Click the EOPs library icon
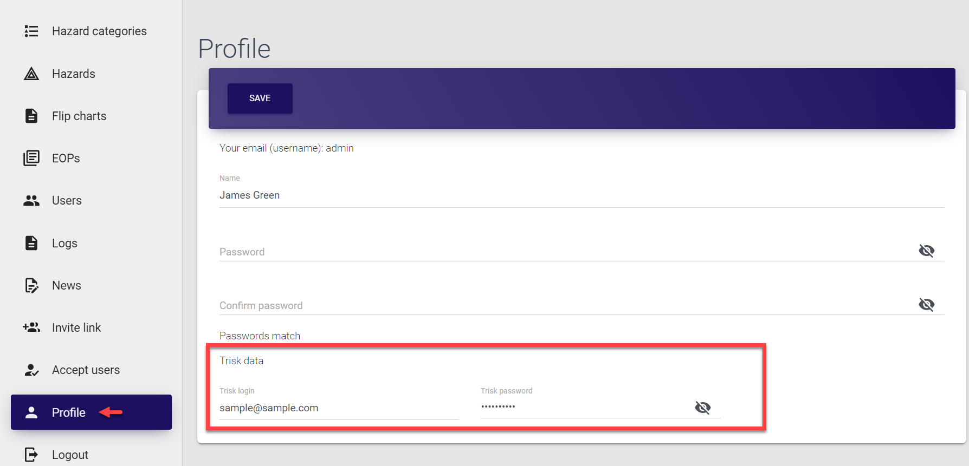 [x=31, y=158]
